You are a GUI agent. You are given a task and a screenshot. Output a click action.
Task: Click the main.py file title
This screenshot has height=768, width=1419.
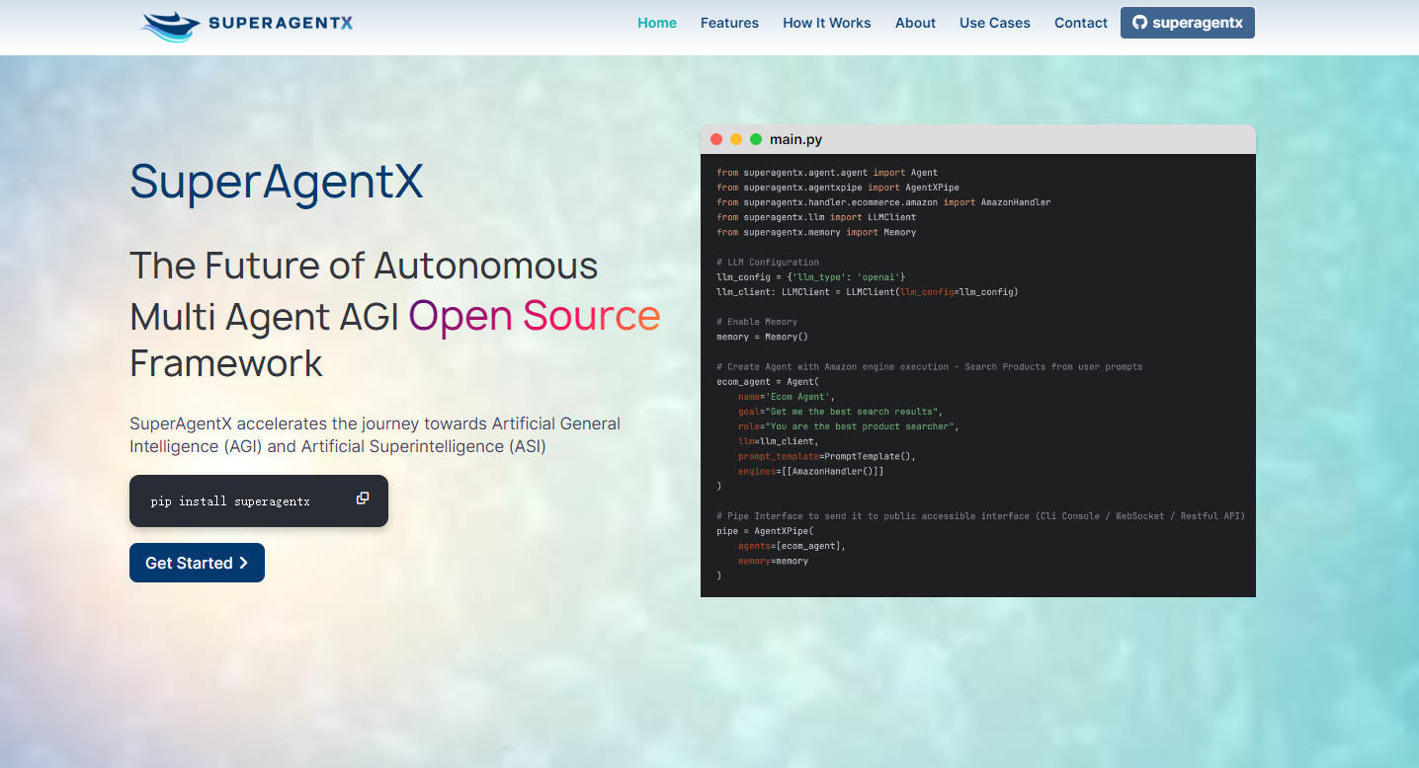click(x=795, y=139)
